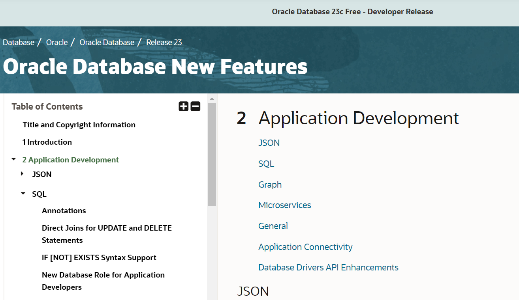Viewport: 519px width, 300px height.
Task: Open 1 Introduction in contents
Action: click(47, 142)
